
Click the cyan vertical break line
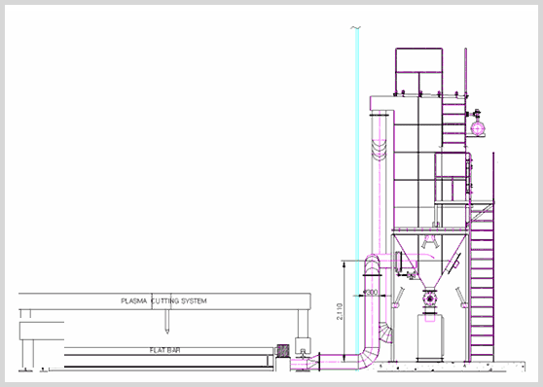tap(357, 199)
